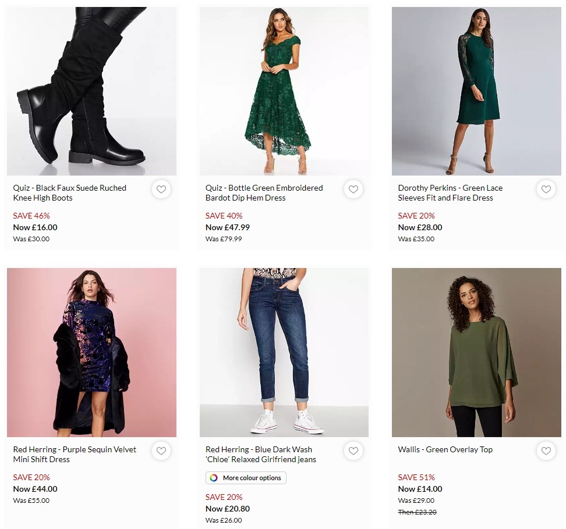Click the wishlist heart on the 'Chloe' Girlfriend jeans
This screenshot has width=566, height=529.
coord(353,451)
